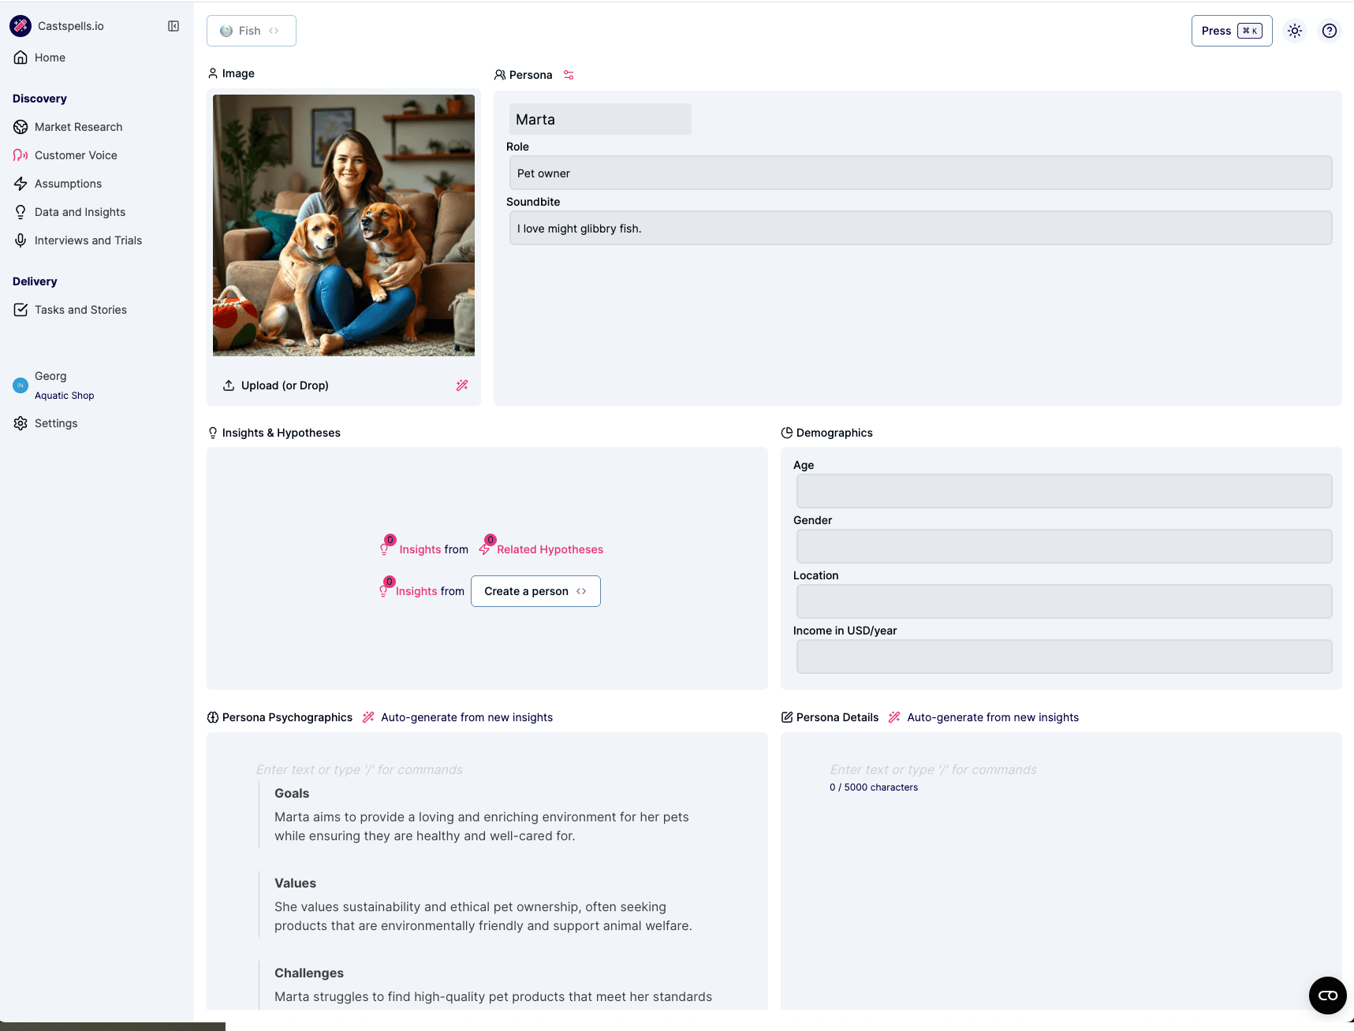Viewport: 1354px width, 1031px height.
Task: Open the chat widget in the bottom corner
Action: tap(1327, 995)
